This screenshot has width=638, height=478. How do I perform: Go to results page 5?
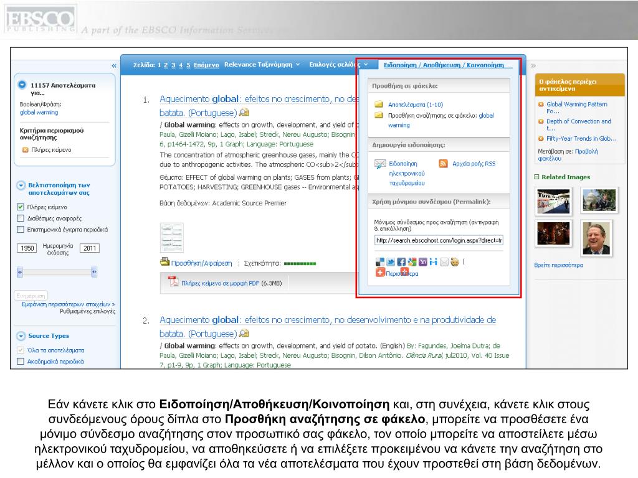pyautogui.click(x=188, y=65)
